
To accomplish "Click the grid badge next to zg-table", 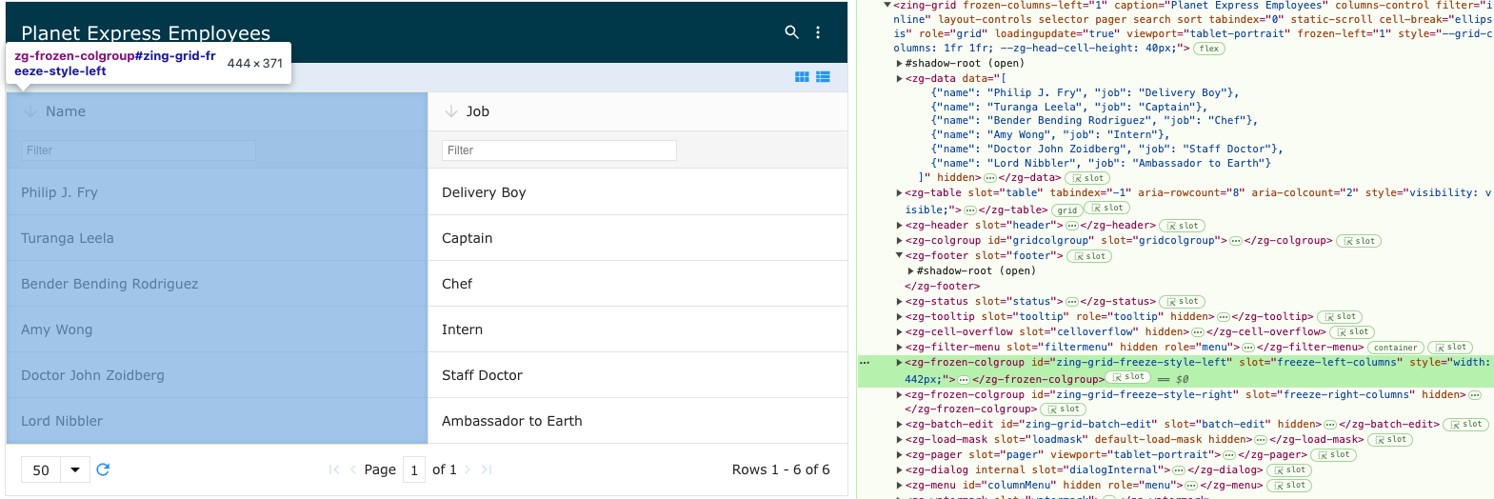I will click(x=1067, y=210).
